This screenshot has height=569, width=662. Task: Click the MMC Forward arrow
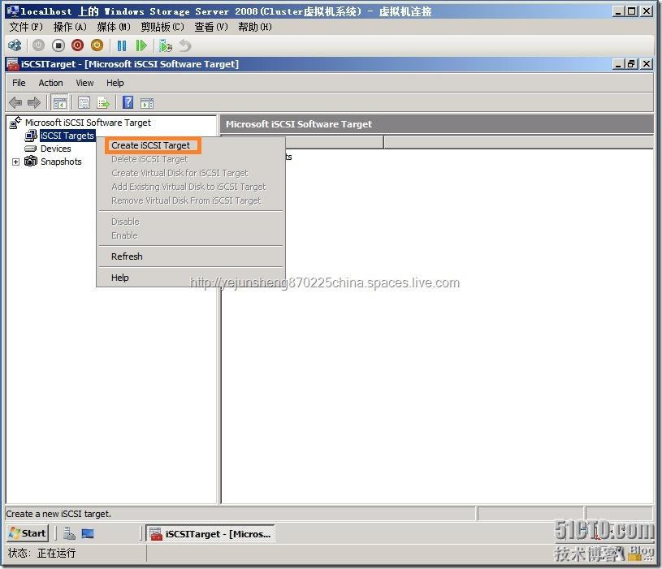pos(34,102)
